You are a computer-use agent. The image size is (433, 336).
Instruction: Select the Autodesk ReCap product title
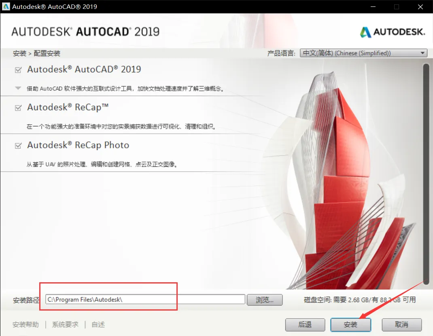pos(68,107)
